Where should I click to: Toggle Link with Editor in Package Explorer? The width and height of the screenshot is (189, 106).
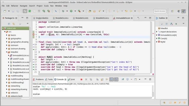(x=14, y=24)
